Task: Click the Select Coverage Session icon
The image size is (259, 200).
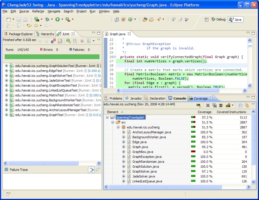Action: [228, 105]
